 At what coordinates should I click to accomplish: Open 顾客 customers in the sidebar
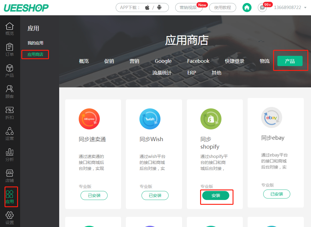pyautogui.click(x=10, y=92)
